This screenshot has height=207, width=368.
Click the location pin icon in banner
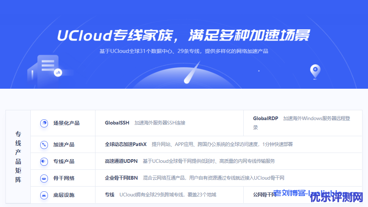coord(315,72)
